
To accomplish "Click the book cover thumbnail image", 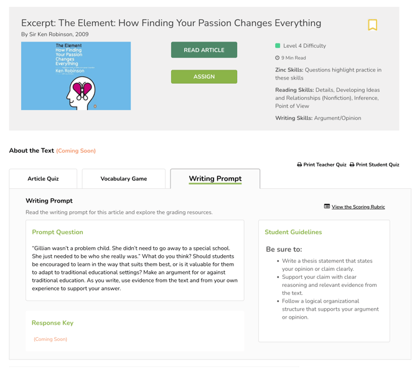I will [76, 76].
